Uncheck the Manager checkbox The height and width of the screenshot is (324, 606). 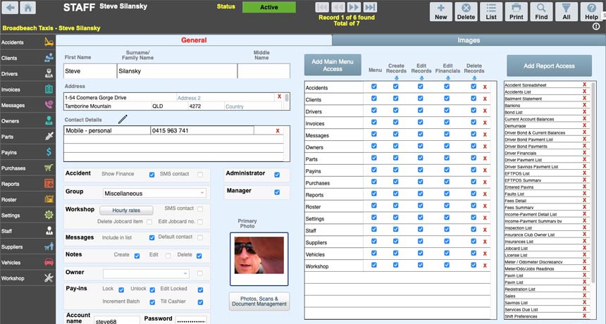point(276,192)
